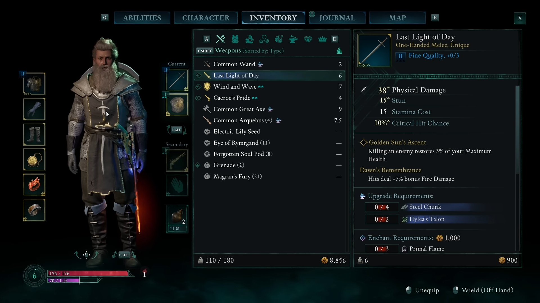Select the Weapons category icon
540x303 pixels.
point(220,39)
